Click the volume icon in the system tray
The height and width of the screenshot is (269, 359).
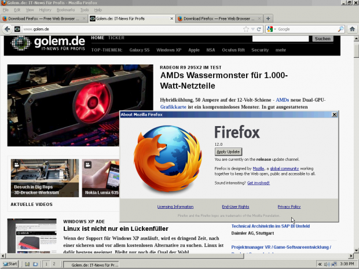327,264
